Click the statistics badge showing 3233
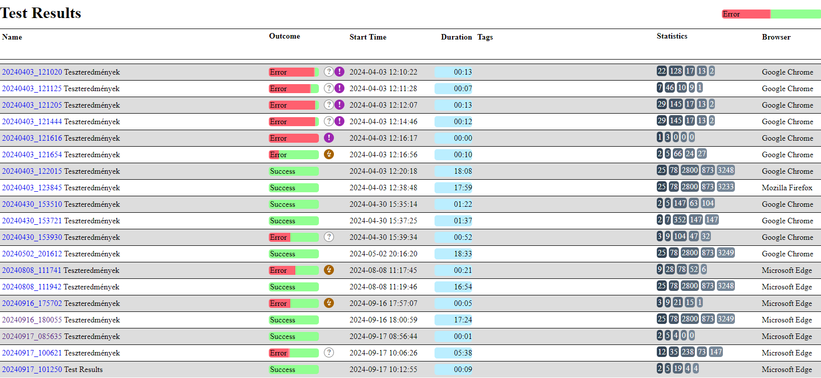The height and width of the screenshot is (378, 821). (x=726, y=187)
